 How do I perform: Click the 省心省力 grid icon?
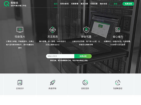point(118,30)
